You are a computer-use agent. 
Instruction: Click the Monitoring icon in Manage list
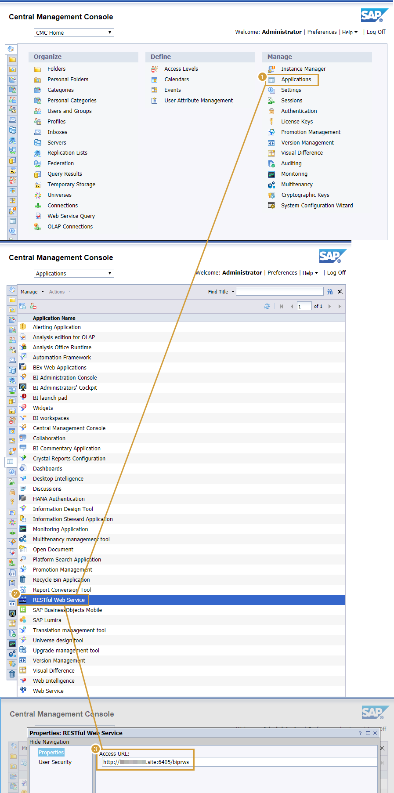tap(271, 174)
